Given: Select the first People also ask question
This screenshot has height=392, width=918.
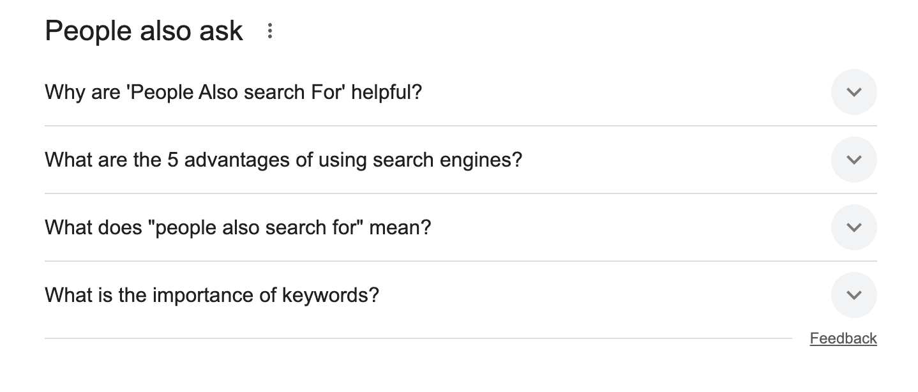Looking at the screenshot, I should point(232,92).
